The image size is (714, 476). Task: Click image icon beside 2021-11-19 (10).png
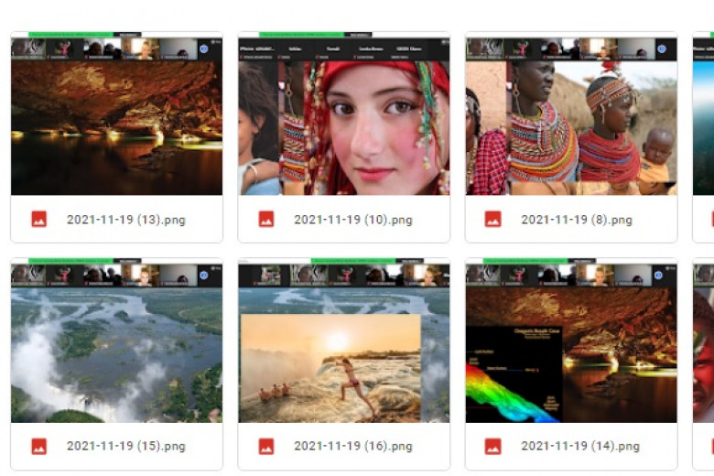point(266,219)
